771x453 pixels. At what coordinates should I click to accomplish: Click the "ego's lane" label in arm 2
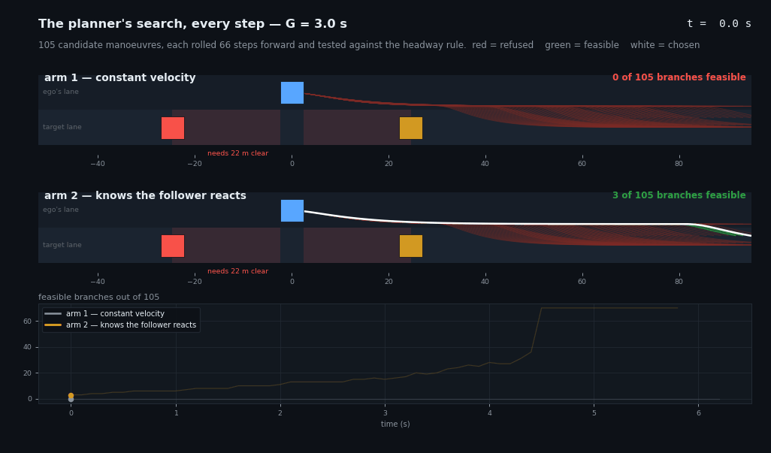pyautogui.click(x=60, y=210)
